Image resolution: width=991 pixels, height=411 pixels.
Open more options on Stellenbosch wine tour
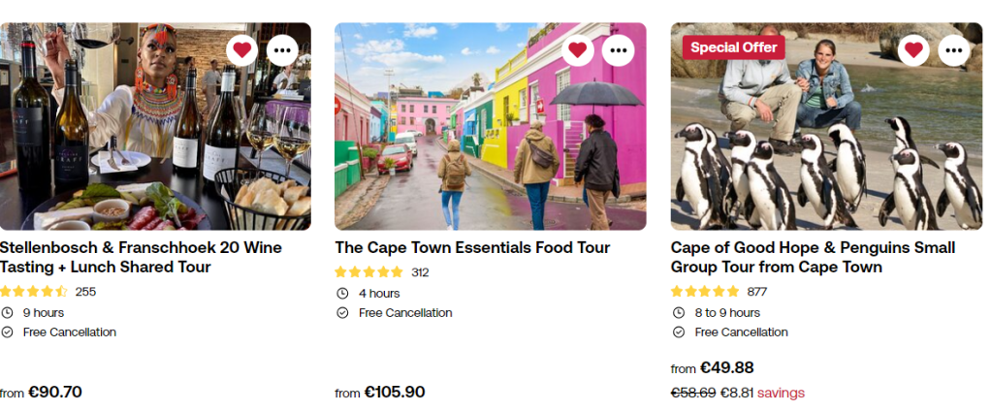[x=282, y=49]
